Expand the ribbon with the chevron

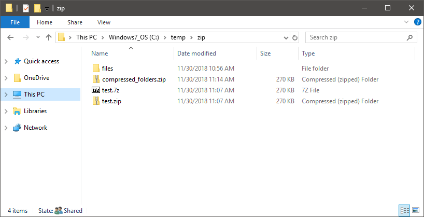point(406,22)
